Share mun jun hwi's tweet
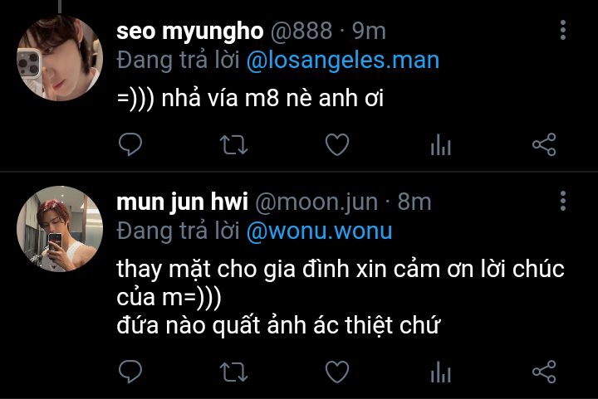Screen dimensions: 598x399 (544, 371)
